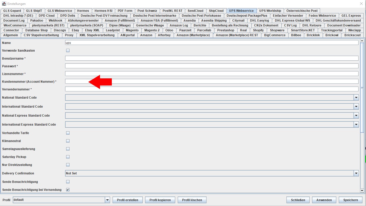366x206 pixels.
Task: Click the vertical scrollbar thumb
Action: (362, 88)
